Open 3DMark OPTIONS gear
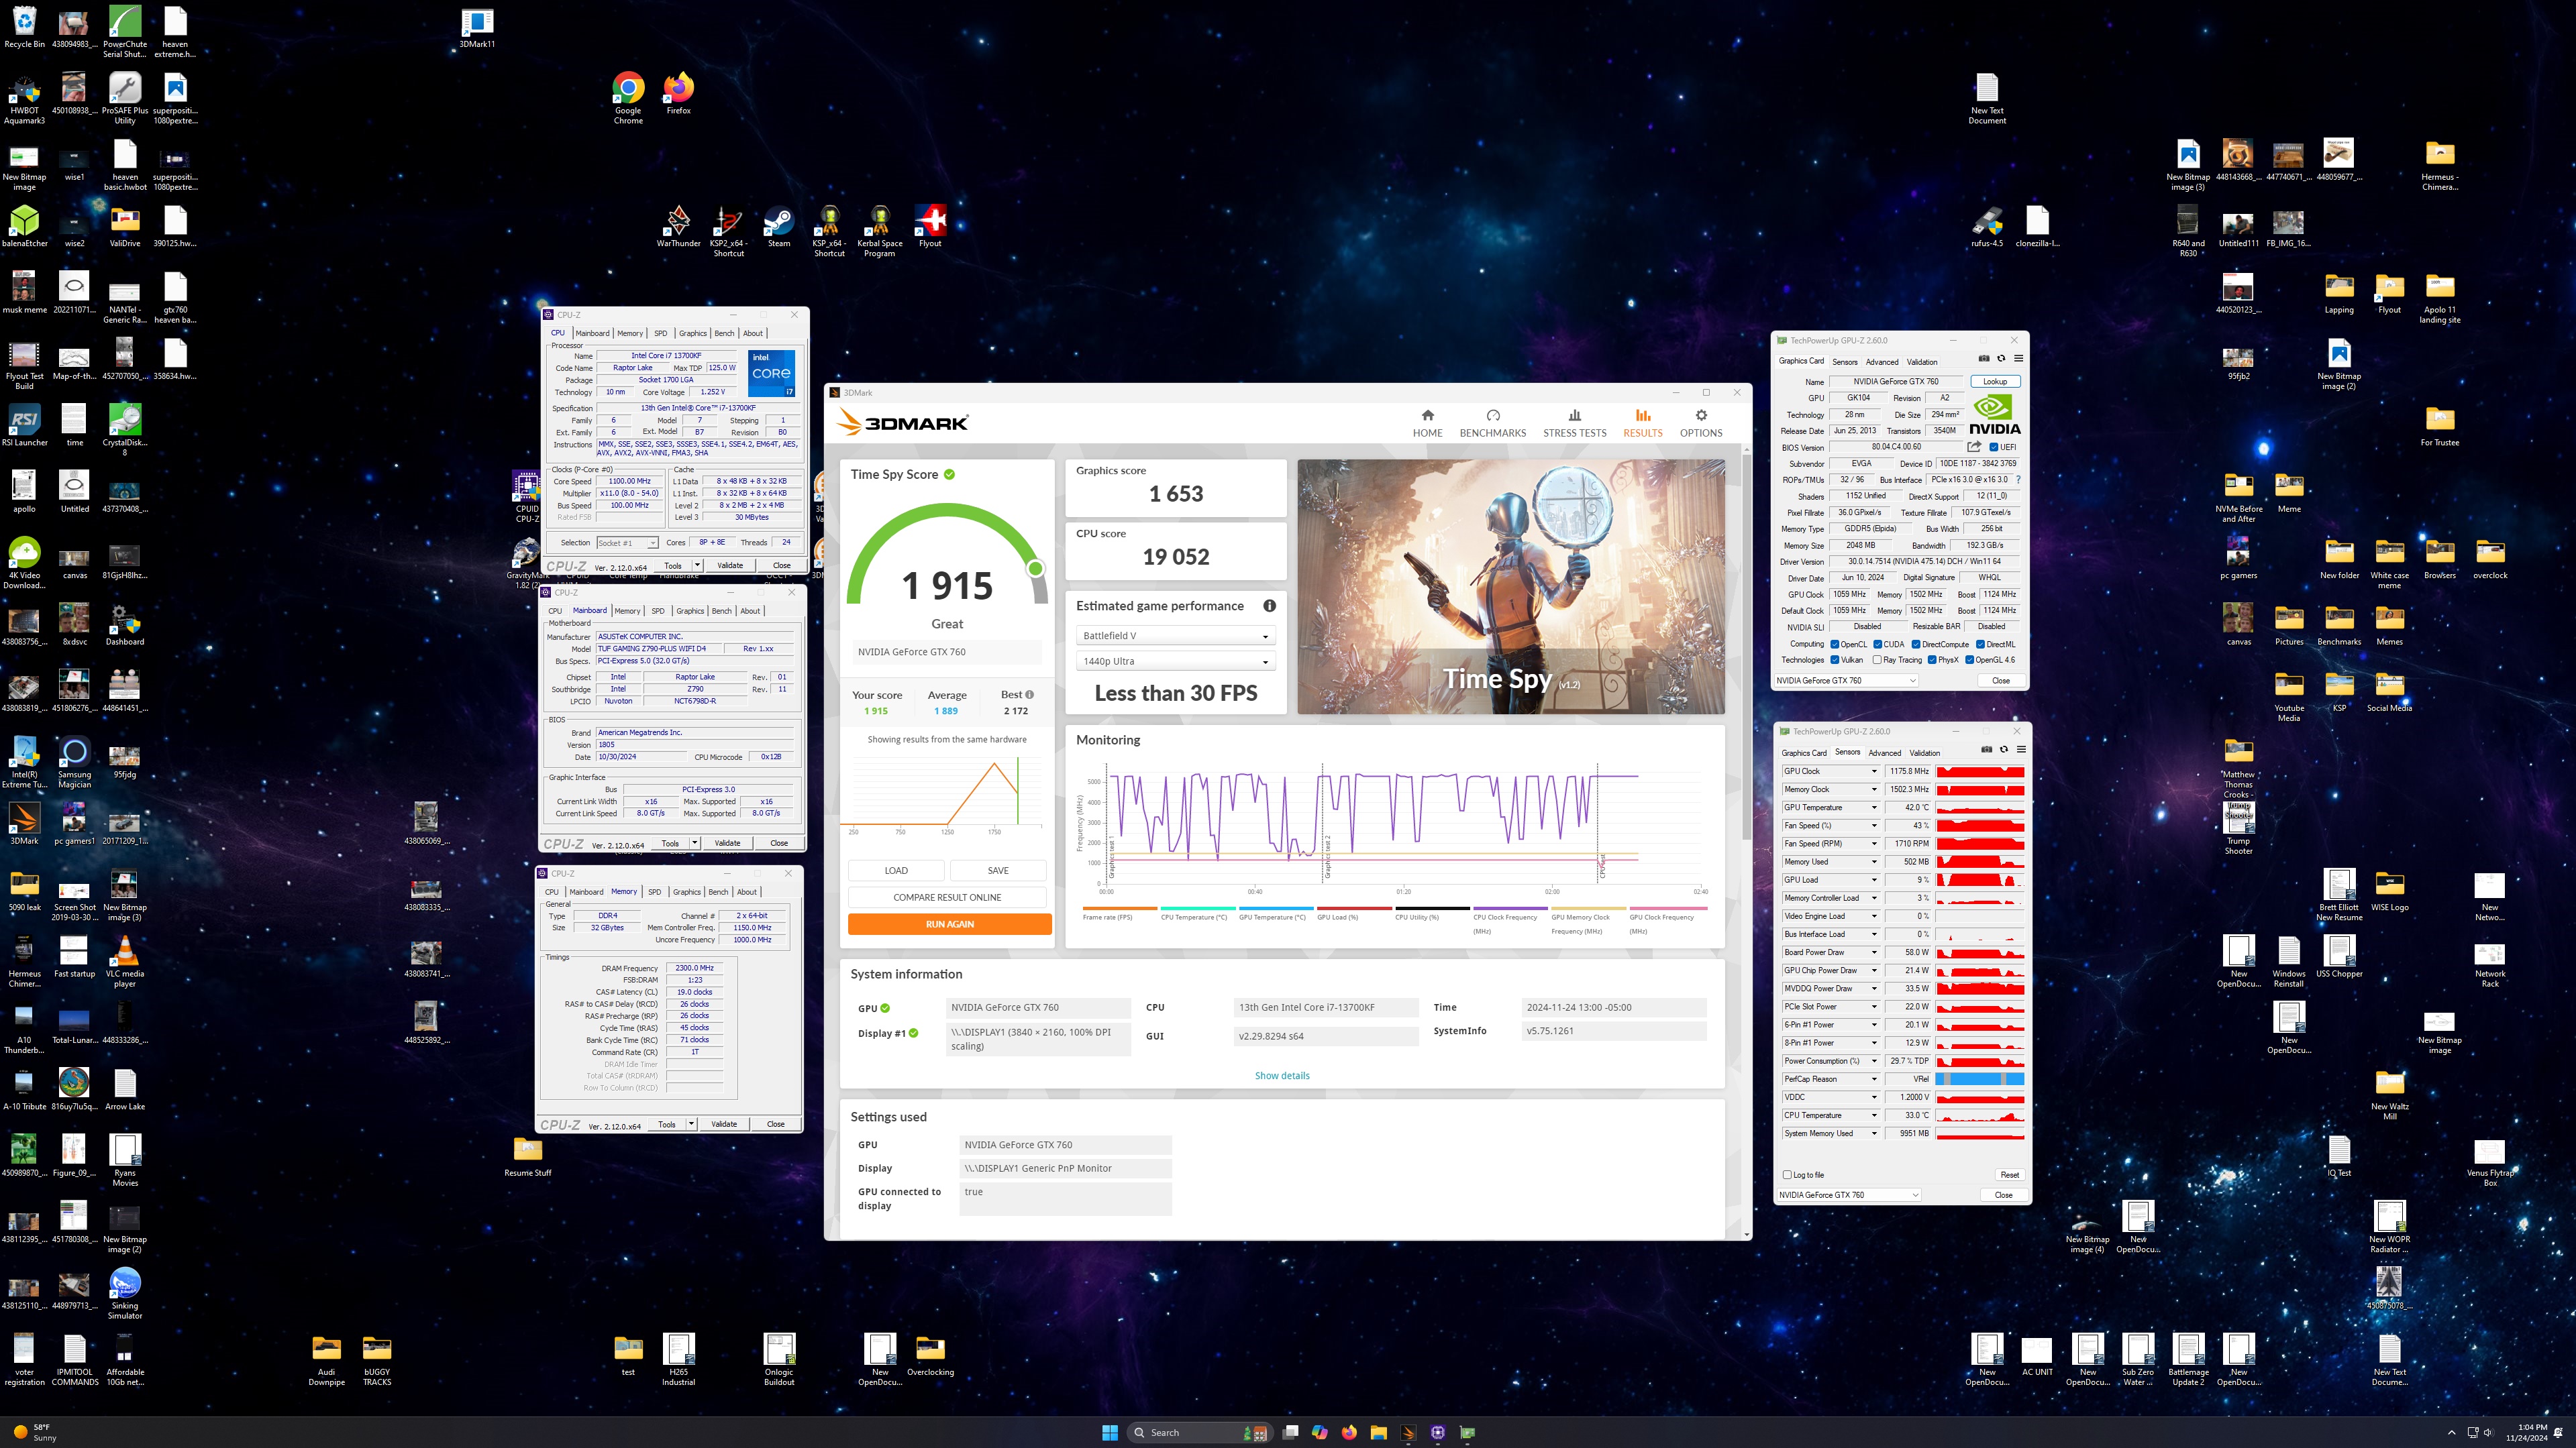The image size is (2576, 1448). (x=1700, y=423)
